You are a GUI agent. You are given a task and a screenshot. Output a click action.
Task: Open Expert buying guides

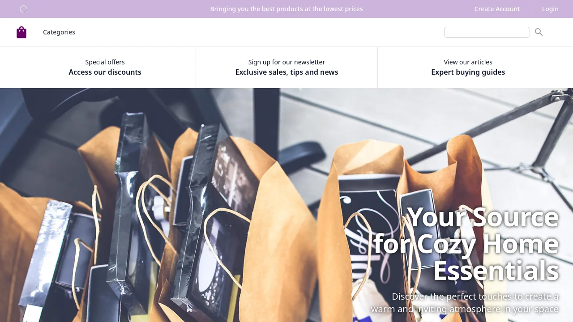click(468, 72)
